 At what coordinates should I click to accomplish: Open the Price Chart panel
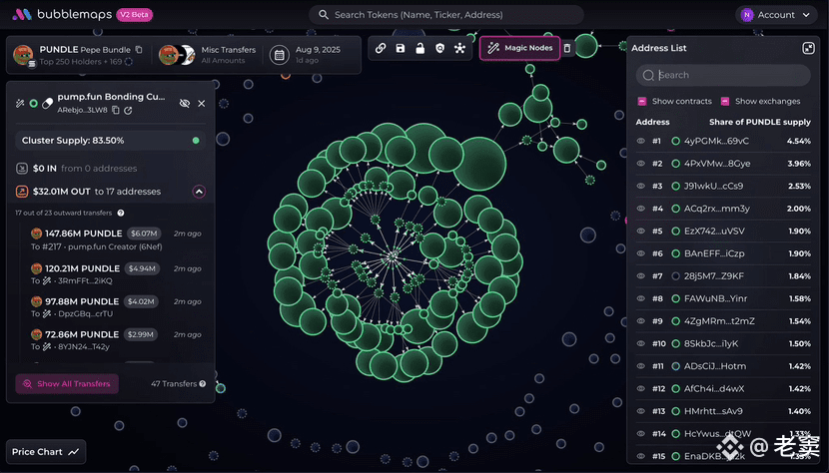[x=47, y=452]
